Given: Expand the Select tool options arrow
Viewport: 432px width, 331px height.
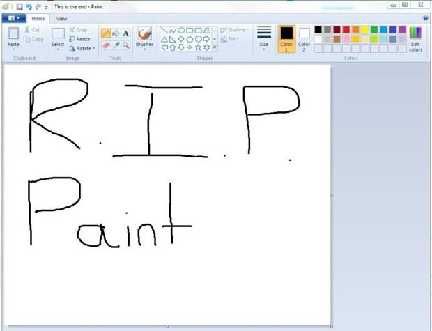Looking at the screenshot, I should [x=58, y=50].
